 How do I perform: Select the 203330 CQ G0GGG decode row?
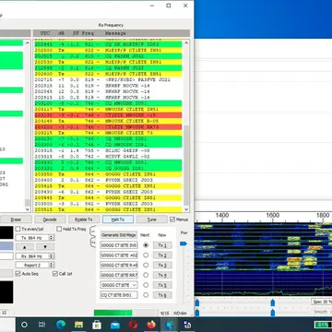(x=108, y=168)
